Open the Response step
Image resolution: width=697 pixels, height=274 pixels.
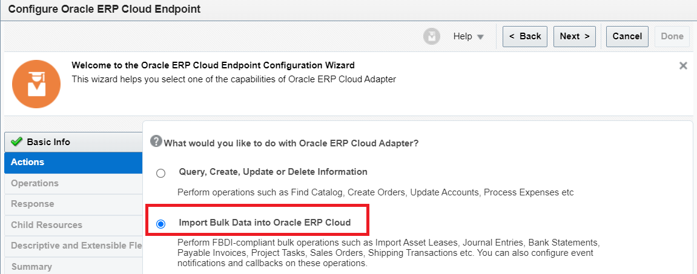[73, 204]
